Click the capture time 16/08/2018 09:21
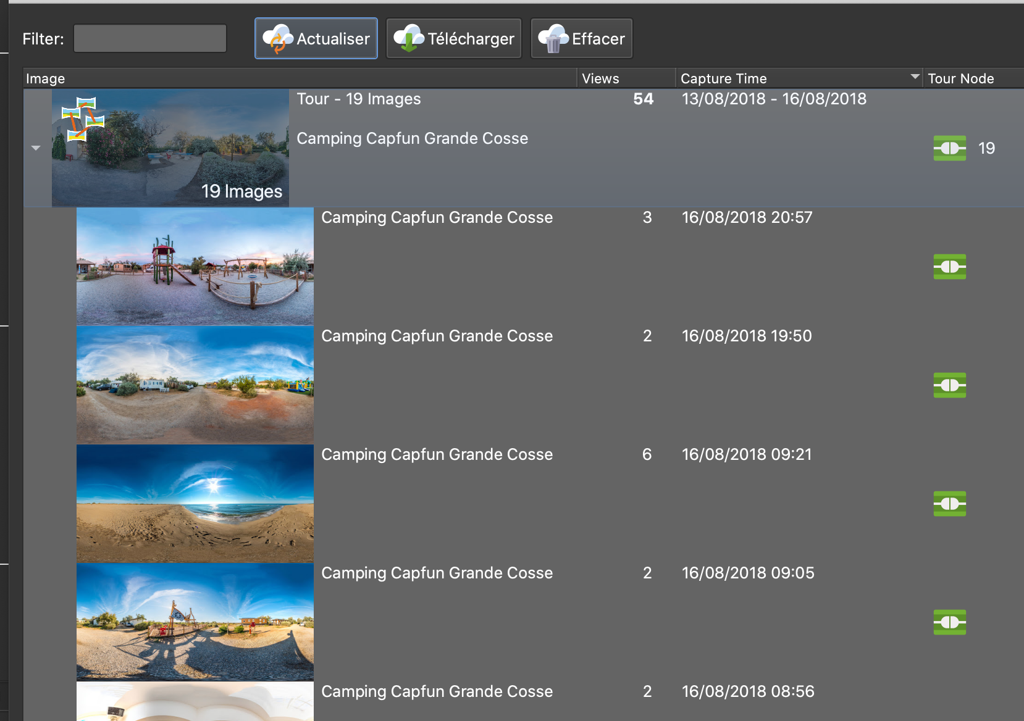 coord(747,454)
